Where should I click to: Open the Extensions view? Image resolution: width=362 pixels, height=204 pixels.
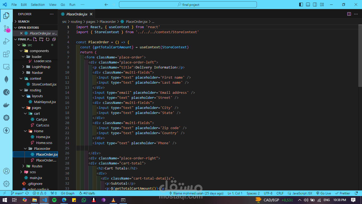6,54
